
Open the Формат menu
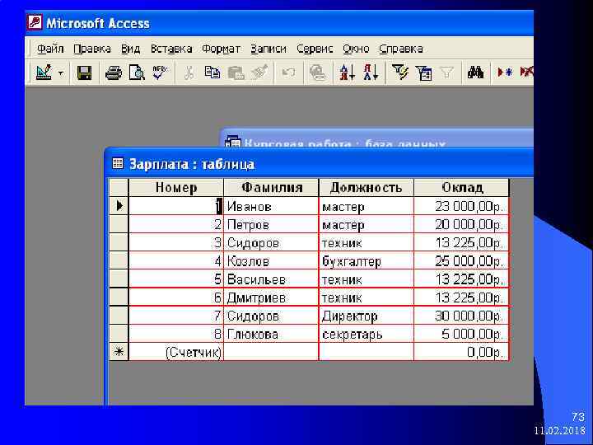(x=221, y=49)
